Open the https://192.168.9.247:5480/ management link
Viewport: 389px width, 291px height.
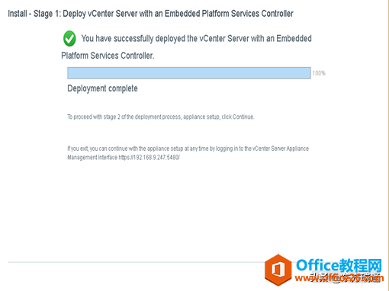[x=149, y=158]
